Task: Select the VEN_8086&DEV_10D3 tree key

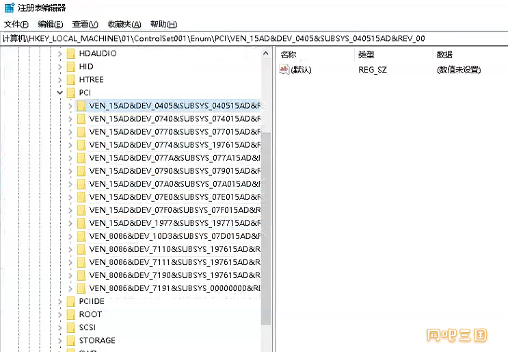Action: (175, 236)
